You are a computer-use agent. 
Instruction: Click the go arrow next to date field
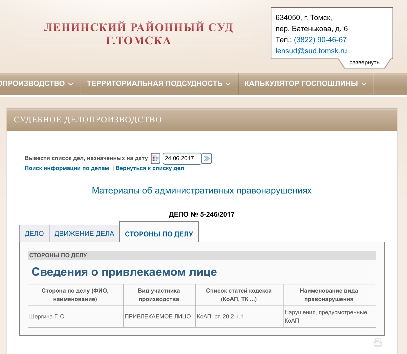pos(207,158)
